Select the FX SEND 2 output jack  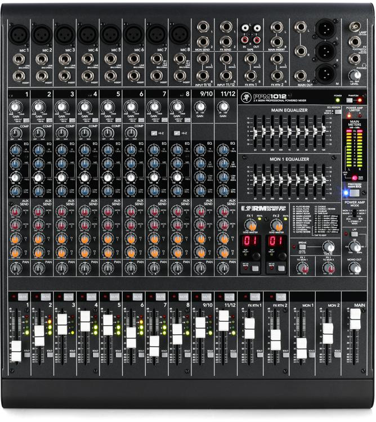(226, 42)
